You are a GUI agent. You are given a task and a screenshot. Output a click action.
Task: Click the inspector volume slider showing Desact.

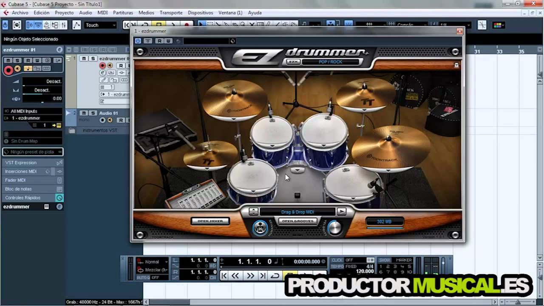coord(42,82)
